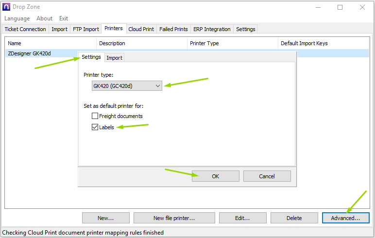This screenshot has height=238, width=375.
Task: Open the Advanced... settings button
Action: (x=345, y=218)
